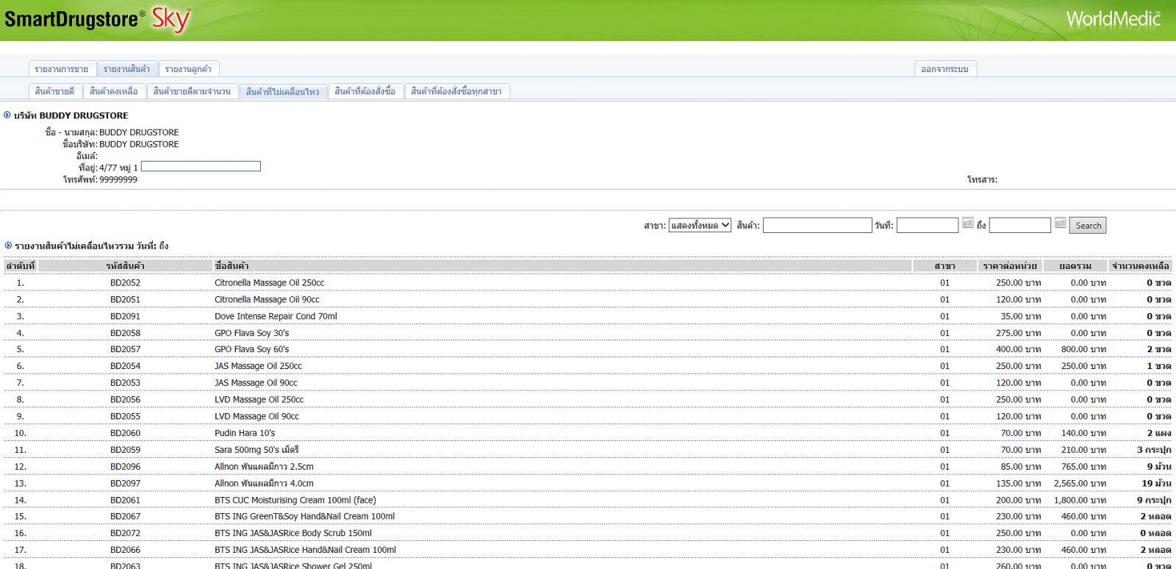Focus the วันที่ start date field

(928, 225)
